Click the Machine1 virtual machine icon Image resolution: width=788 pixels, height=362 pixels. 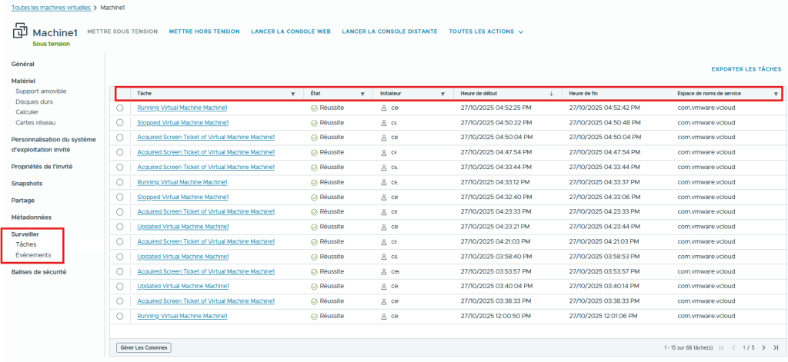(20, 32)
